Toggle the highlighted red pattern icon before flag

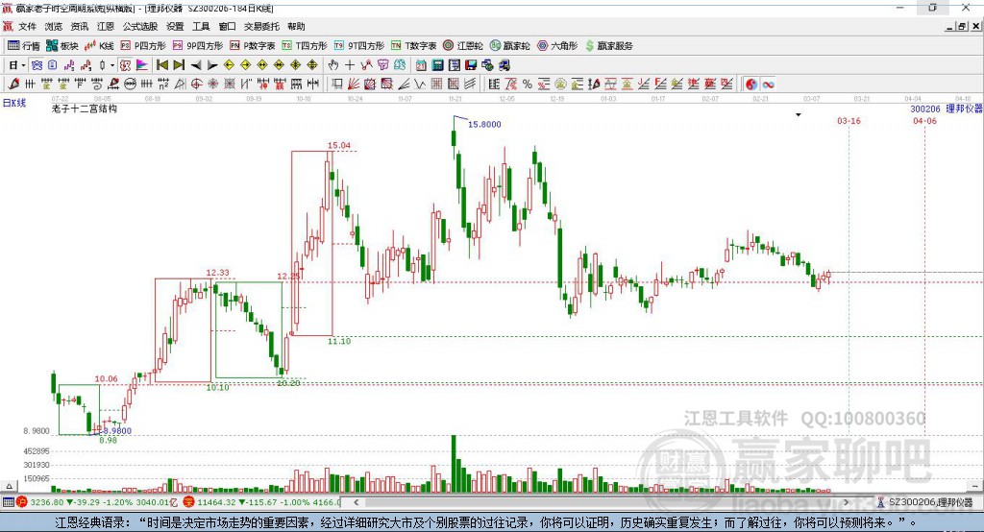(x=125, y=64)
